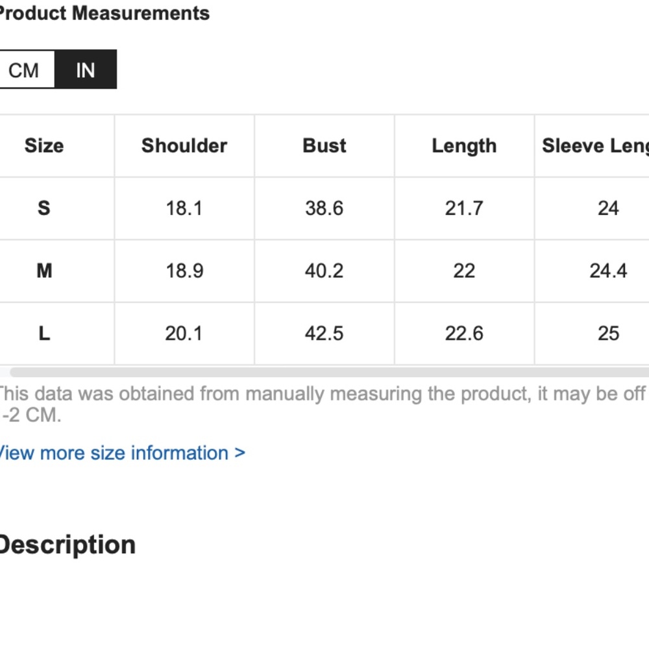Click the manual measuring disclaimer text
Screen dimensions: 649x649
[x=323, y=404]
